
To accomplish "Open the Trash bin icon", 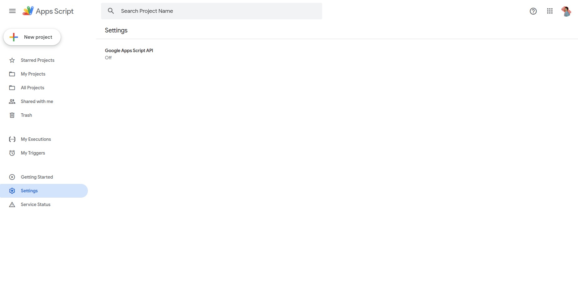I will pyautogui.click(x=12, y=115).
